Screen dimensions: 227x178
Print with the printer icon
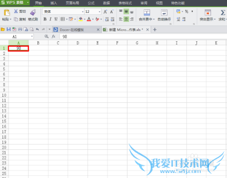20,30
